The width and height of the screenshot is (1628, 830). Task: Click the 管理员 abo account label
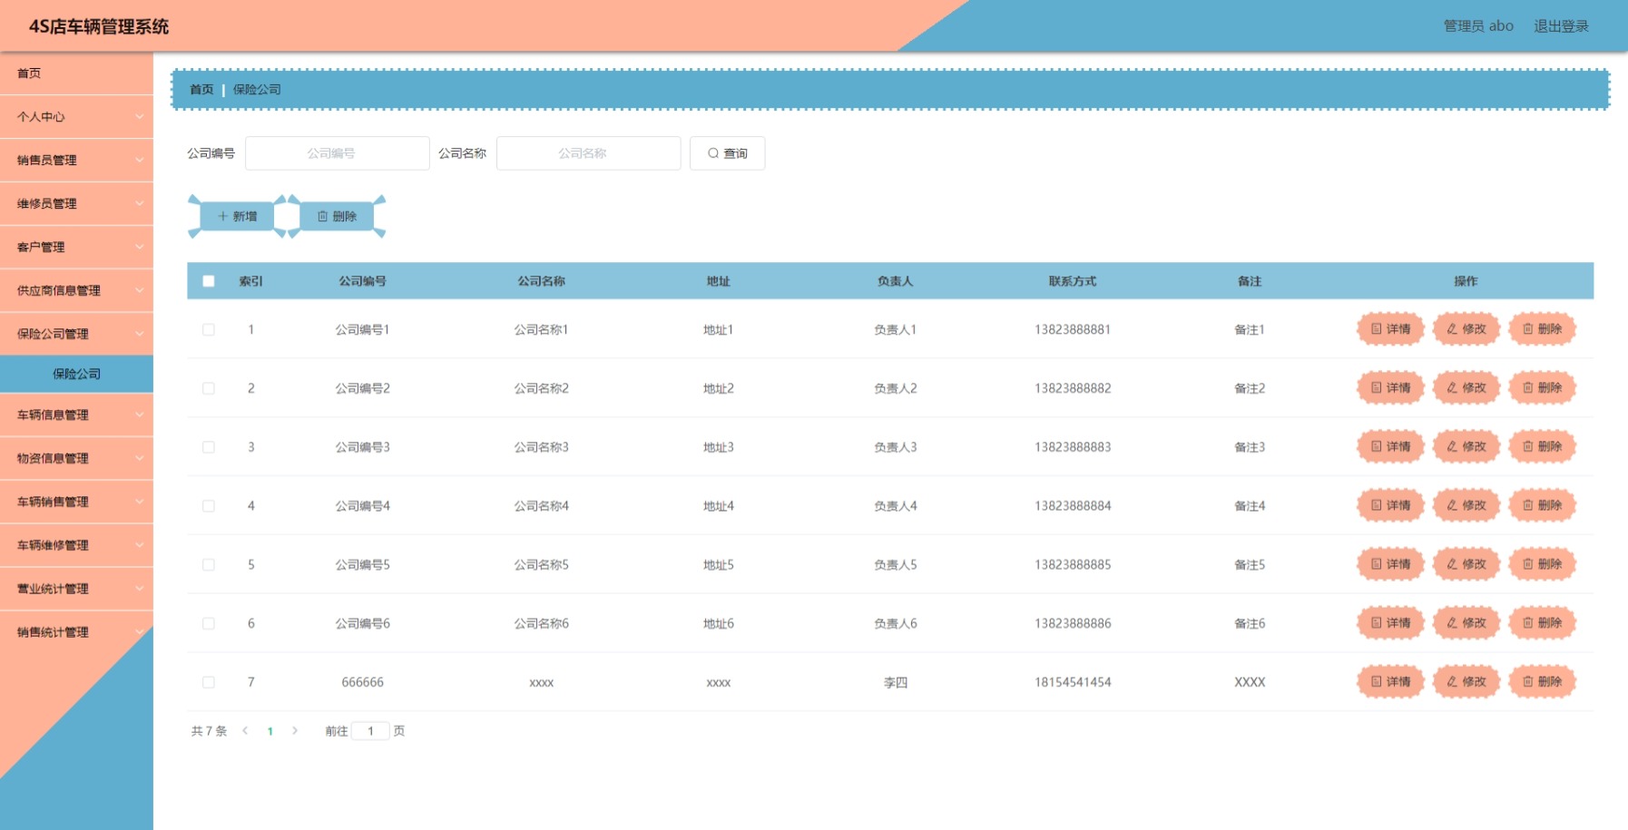(1478, 26)
